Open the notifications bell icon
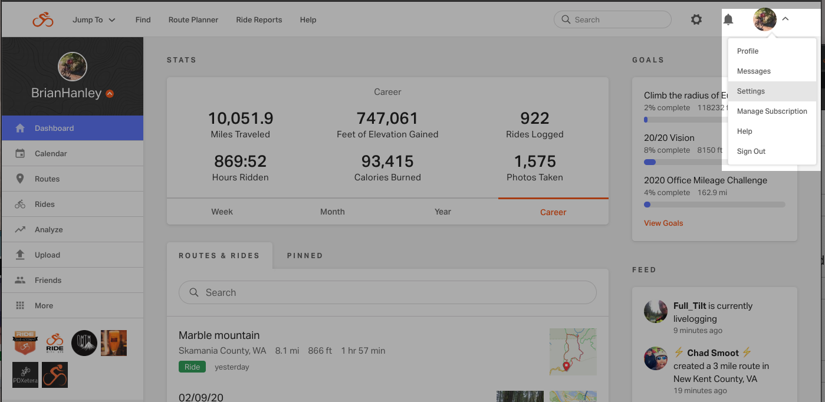This screenshot has height=402, width=825. click(728, 19)
